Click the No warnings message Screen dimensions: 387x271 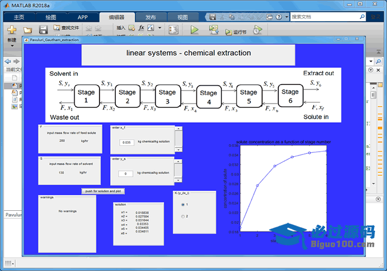(67, 211)
